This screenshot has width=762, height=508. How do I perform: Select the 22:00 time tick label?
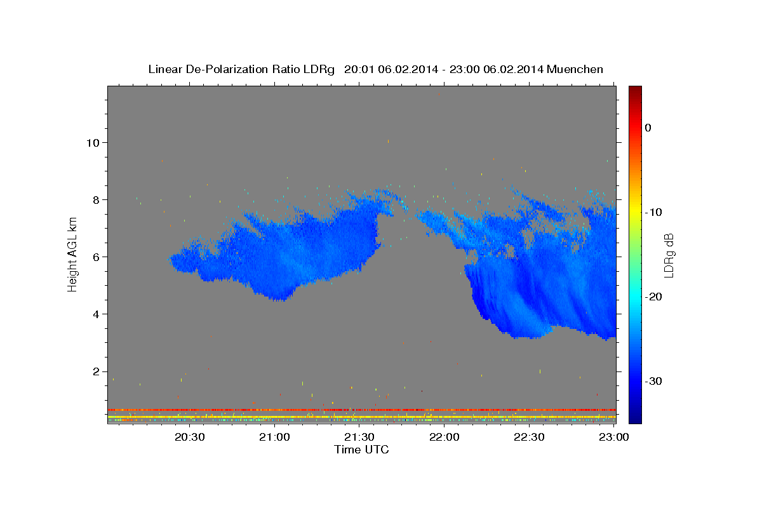pos(444,437)
